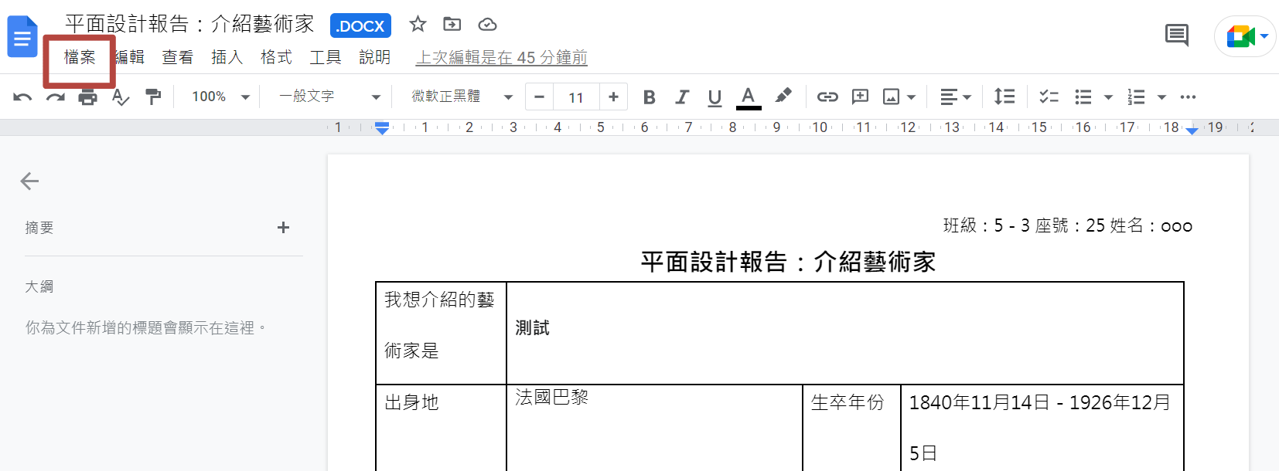Image resolution: width=1279 pixels, height=471 pixels.
Task: Insert a link with chain icon
Action: click(x=827, y=97)
